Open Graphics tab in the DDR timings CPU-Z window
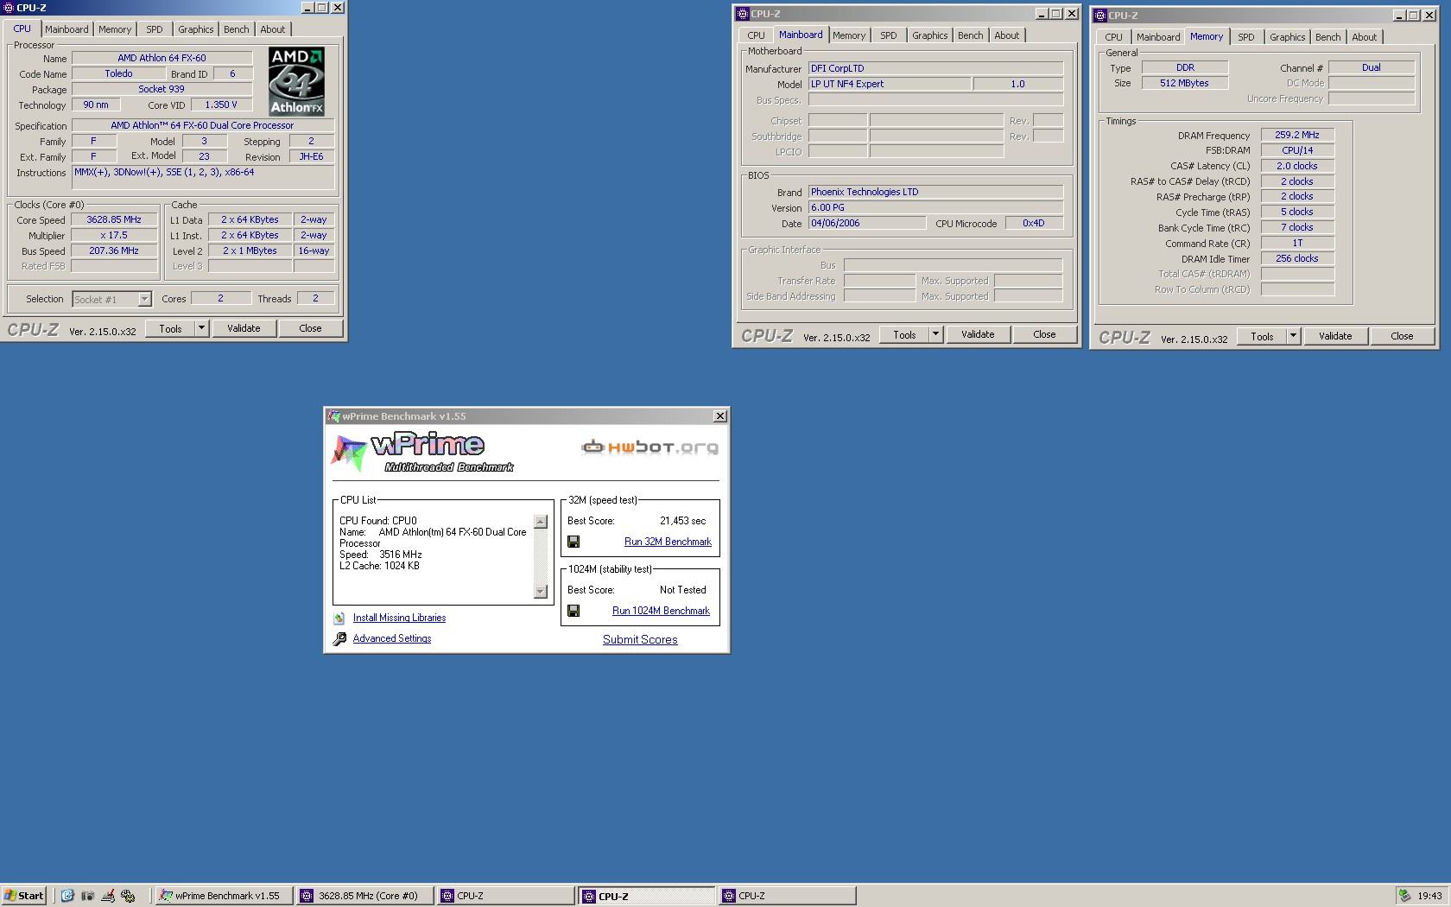The height and width of the screenshot is (907, 1451). pos(1287,37)
